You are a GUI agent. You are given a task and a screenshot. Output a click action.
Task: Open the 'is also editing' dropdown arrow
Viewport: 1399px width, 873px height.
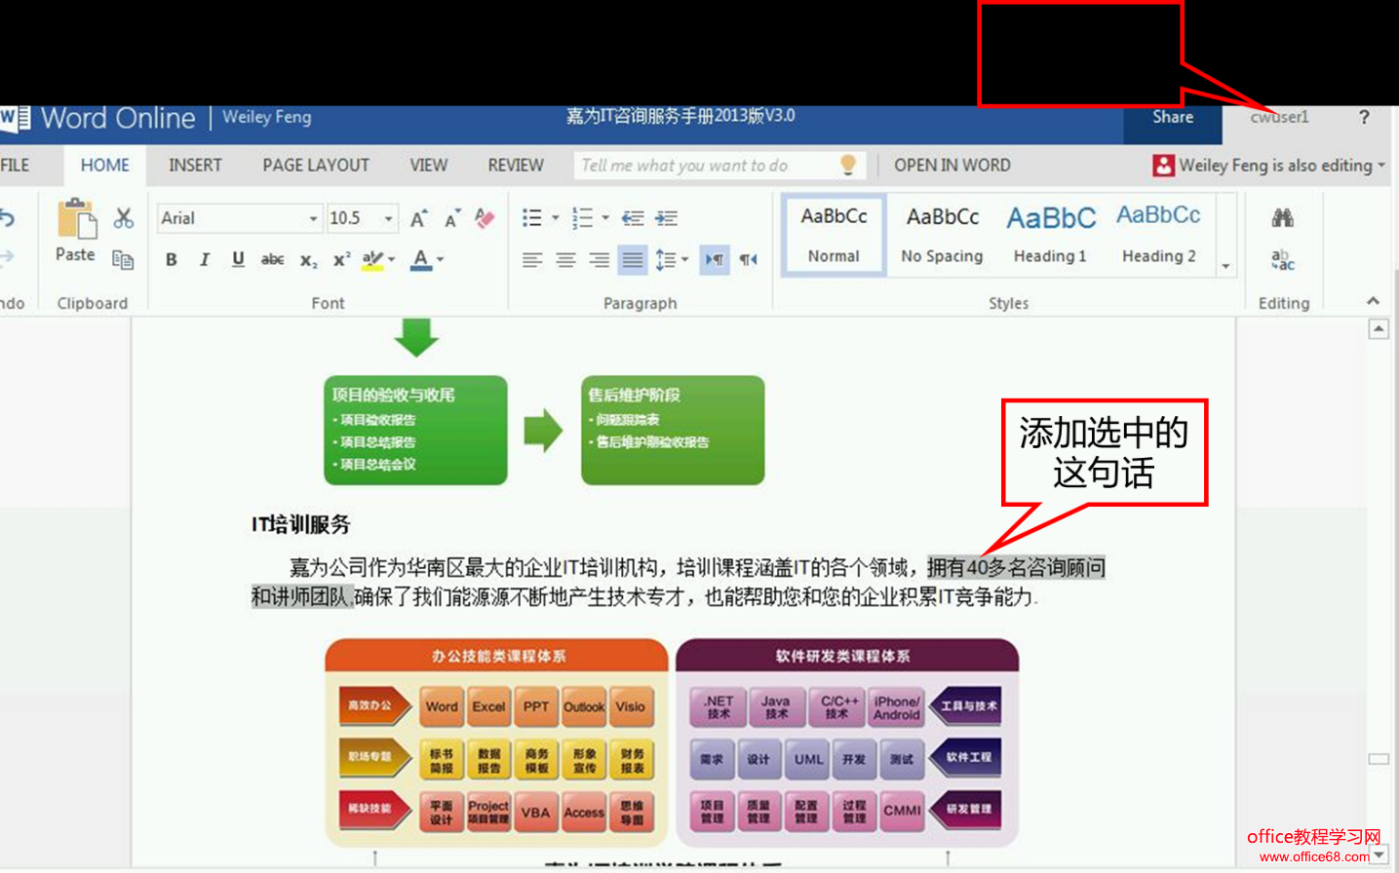click(1381, 166)
